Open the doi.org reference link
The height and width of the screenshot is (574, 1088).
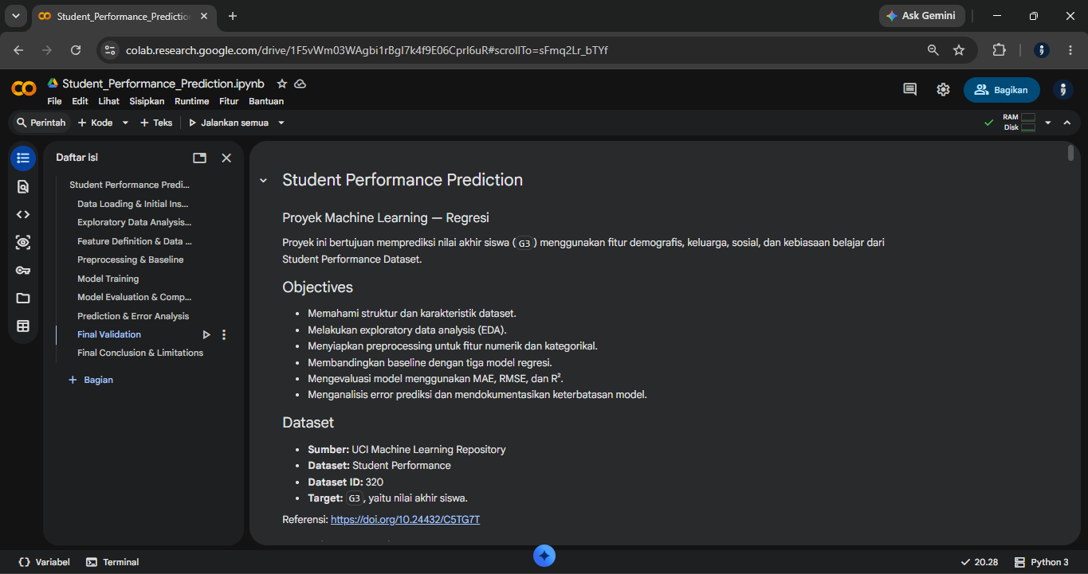pyautogui.click(x=405, y=520)
